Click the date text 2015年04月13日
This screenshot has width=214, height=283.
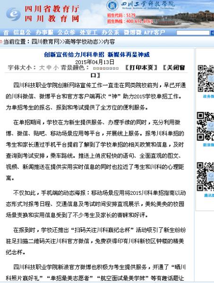94,62
